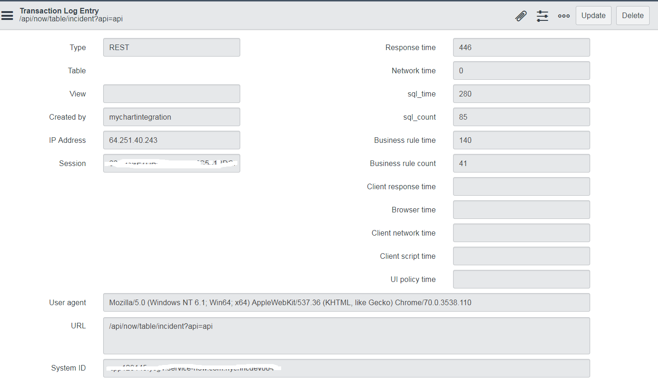This screenshot has height=384, width=658.
Task: Open the more options ellipsis menu
Action: (564, 15)
